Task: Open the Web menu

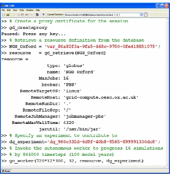Action: pyautogui.click(x=21, y=10)
